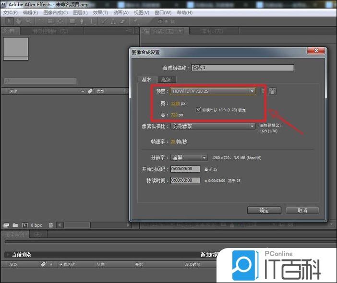Click the new composition icon in project panel

click(24, 225)
